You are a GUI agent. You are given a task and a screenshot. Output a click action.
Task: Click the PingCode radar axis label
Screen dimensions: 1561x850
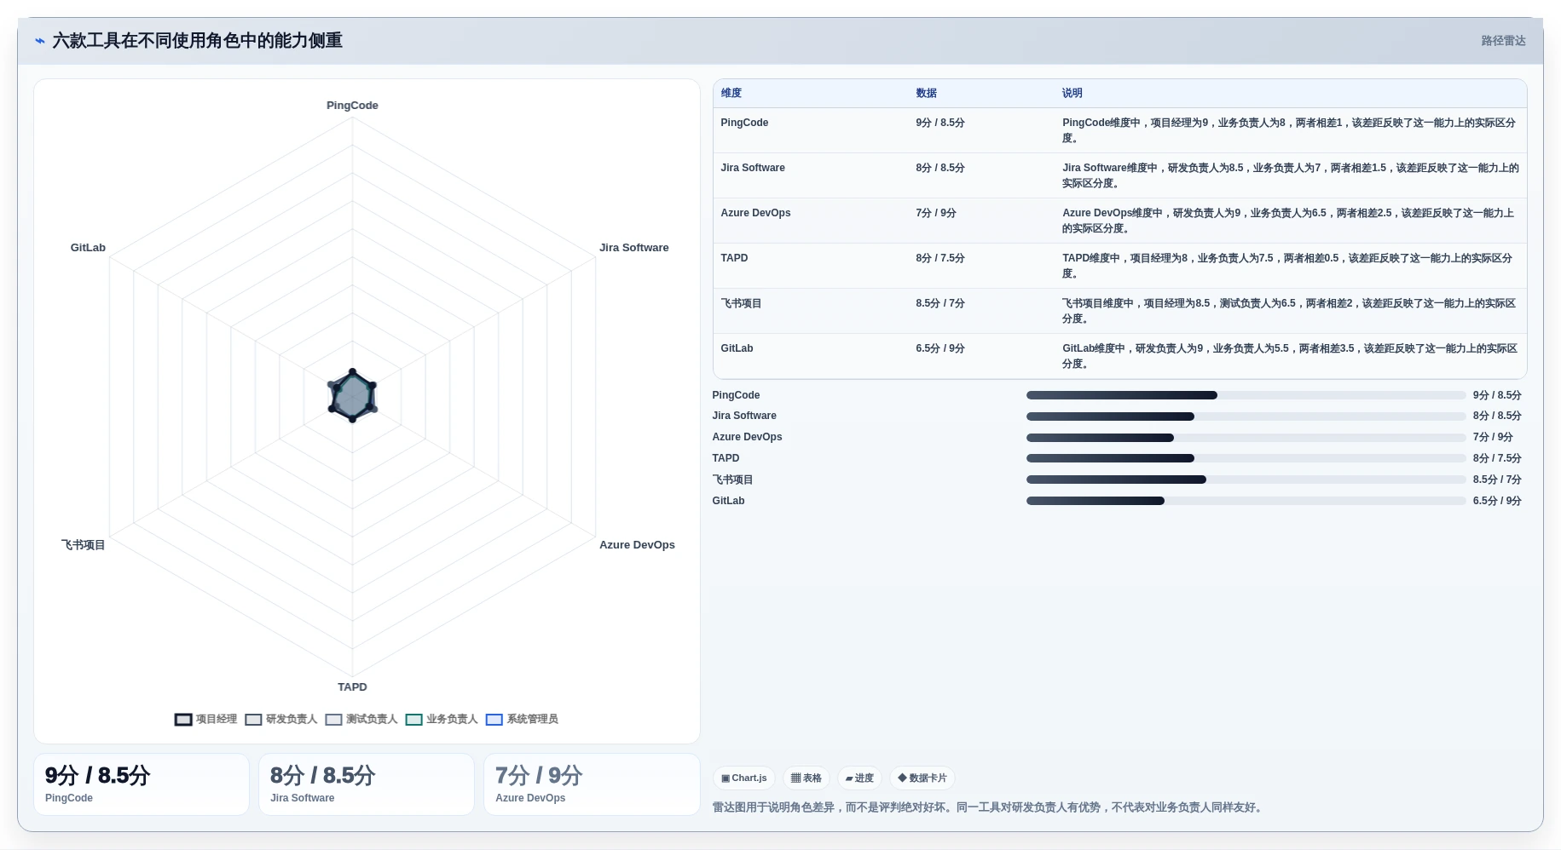(x=352, y=106)
